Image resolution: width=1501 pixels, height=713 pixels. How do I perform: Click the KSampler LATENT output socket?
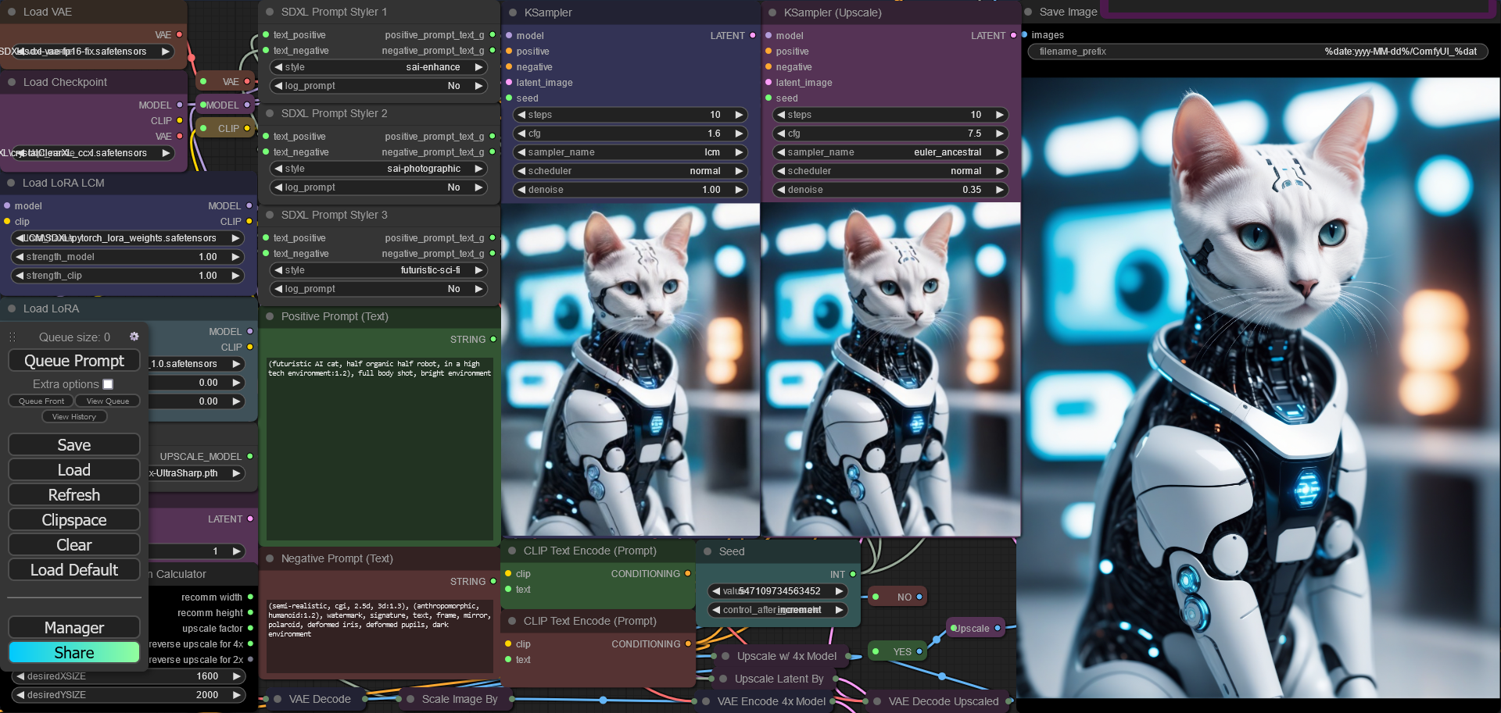753,35
